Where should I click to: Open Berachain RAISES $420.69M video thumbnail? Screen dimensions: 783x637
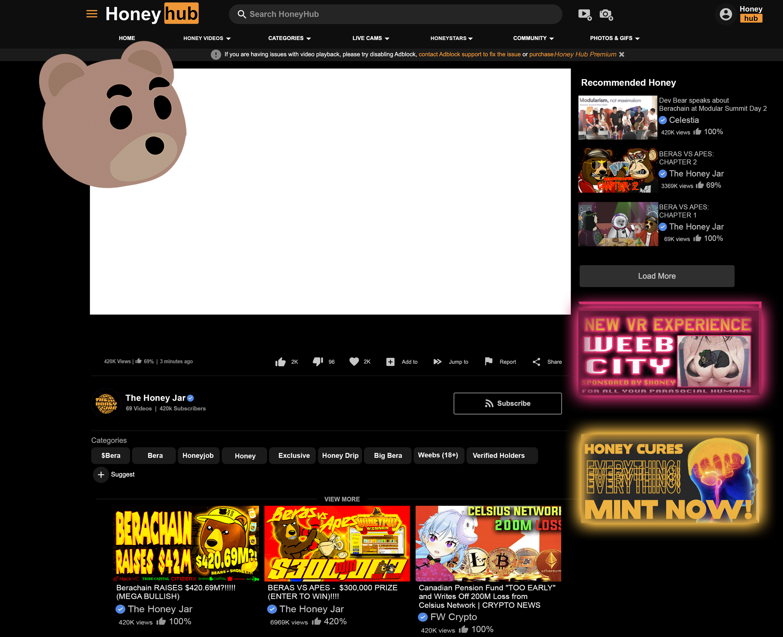coord(186,543)
